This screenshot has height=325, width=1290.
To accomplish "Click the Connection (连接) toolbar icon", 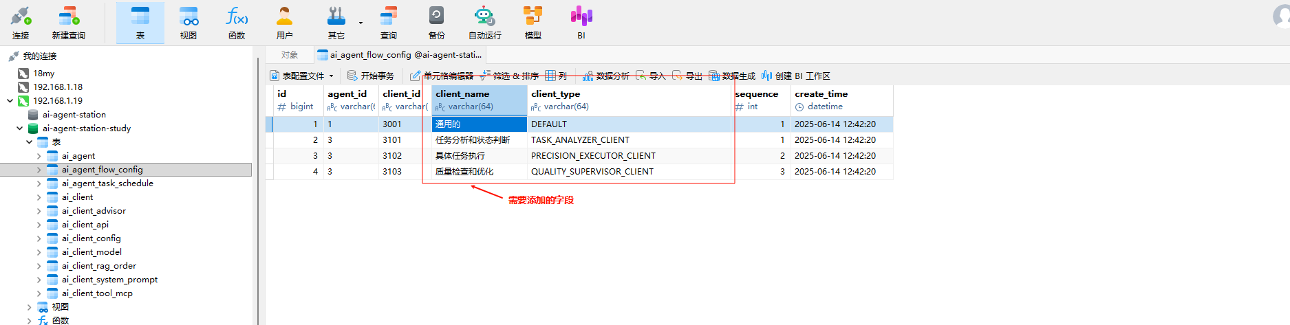I will pos(21,23).
